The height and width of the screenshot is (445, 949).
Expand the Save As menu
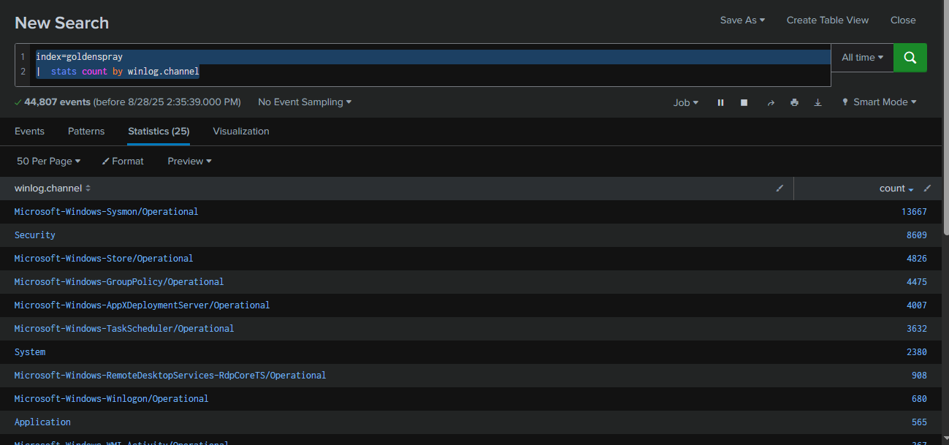tap(742, 20)
